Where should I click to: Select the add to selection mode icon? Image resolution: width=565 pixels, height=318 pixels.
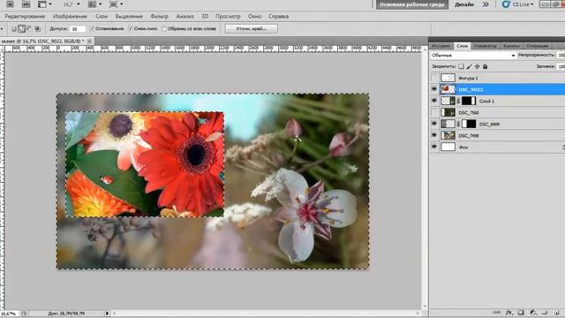(x=21, y=29)
